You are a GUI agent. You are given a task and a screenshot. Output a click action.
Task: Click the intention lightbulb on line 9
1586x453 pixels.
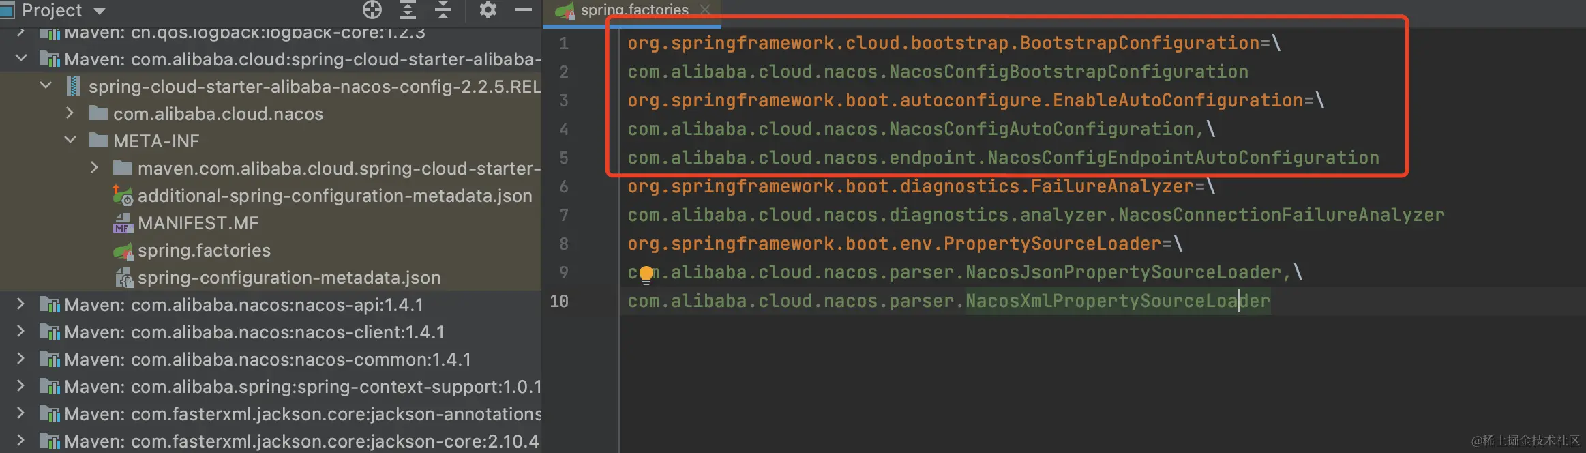point(646,274)
